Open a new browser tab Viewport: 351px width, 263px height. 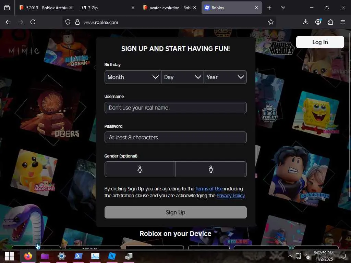[269, 8]
